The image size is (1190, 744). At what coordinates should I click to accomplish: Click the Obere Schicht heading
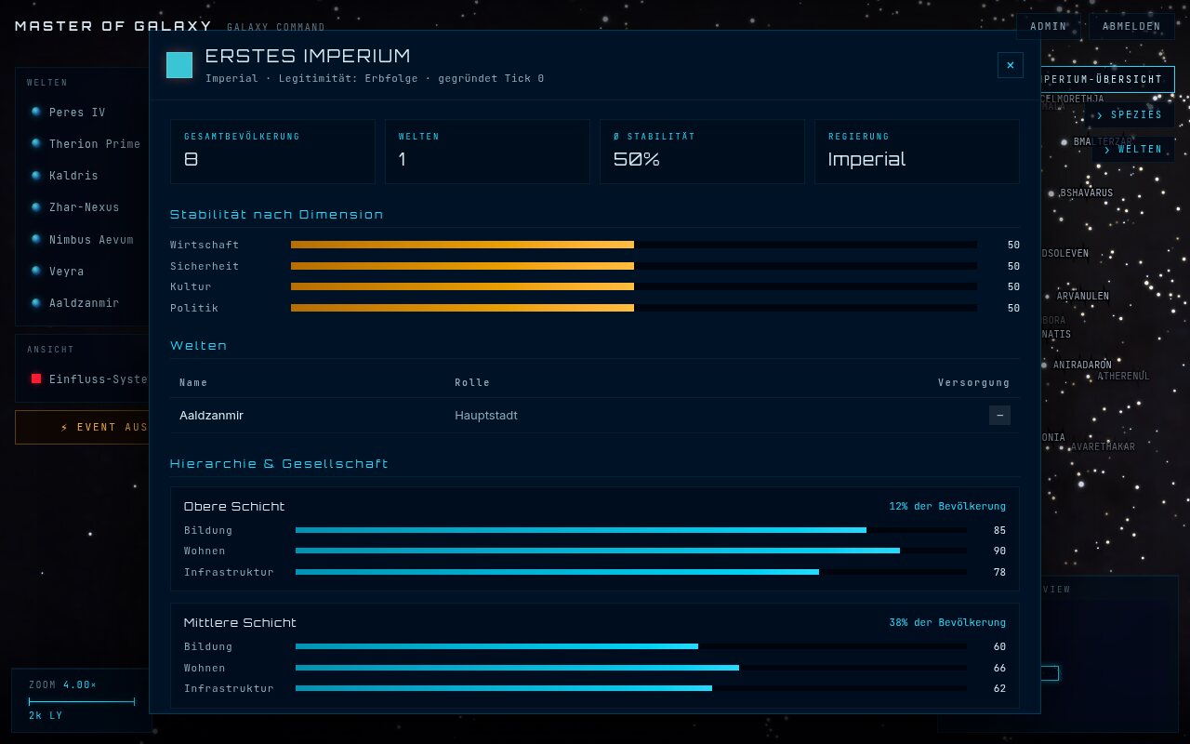(234, 506)
